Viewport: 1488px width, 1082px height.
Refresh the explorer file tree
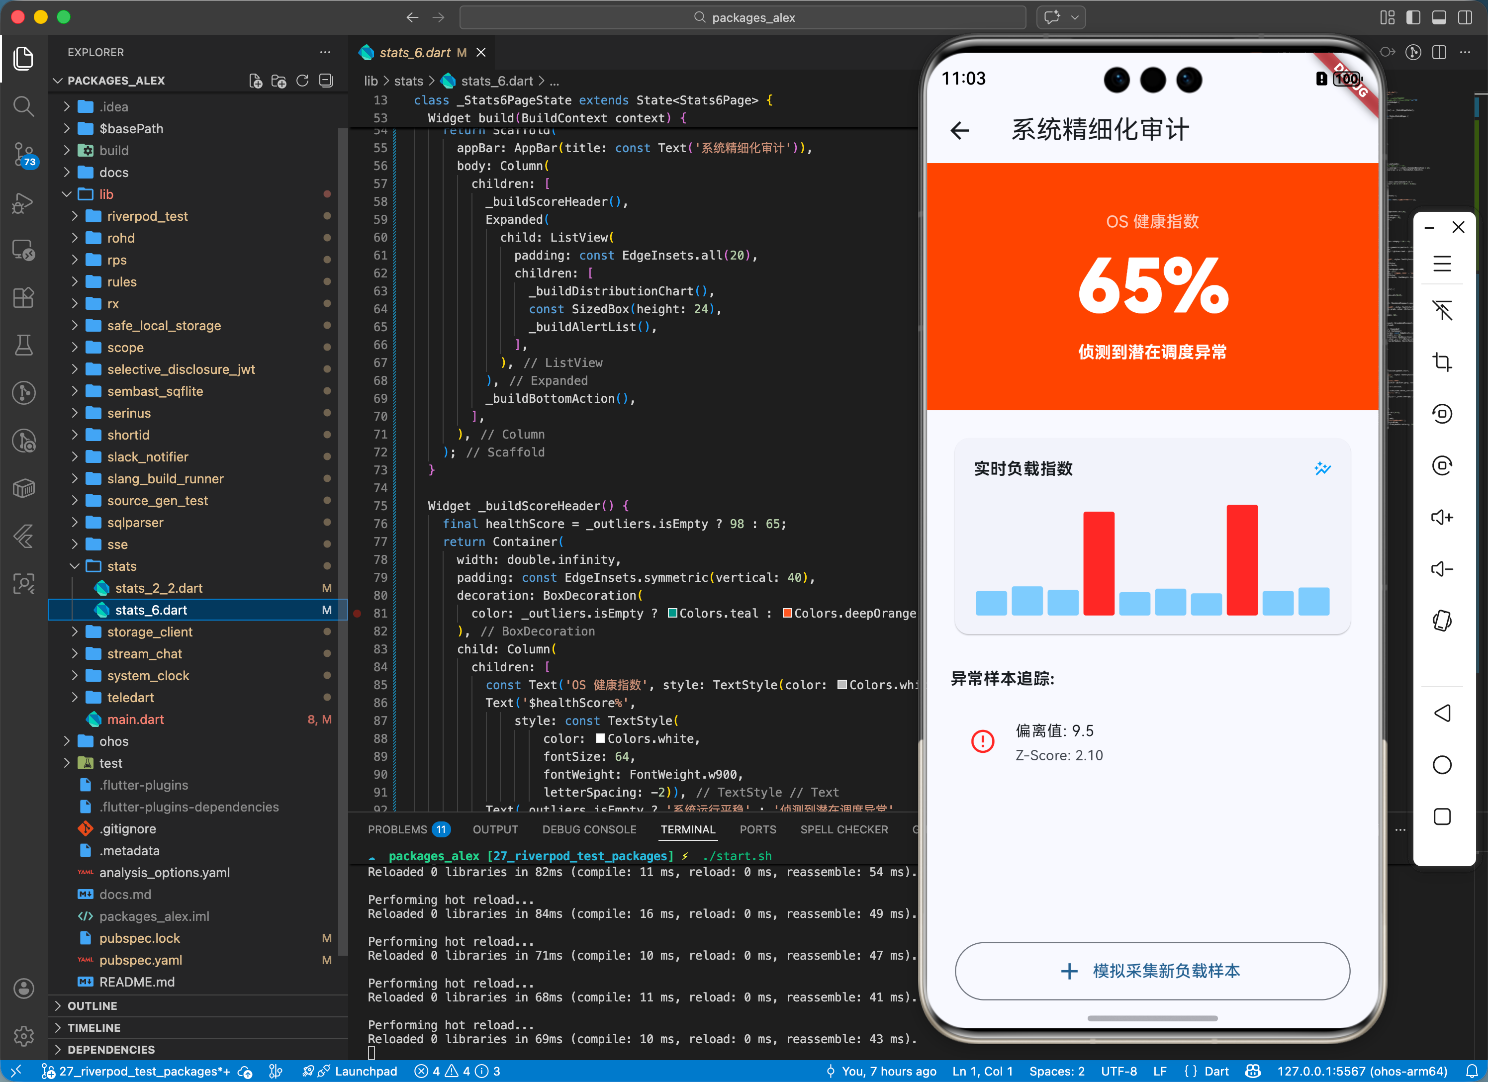(x=302, y=81)
